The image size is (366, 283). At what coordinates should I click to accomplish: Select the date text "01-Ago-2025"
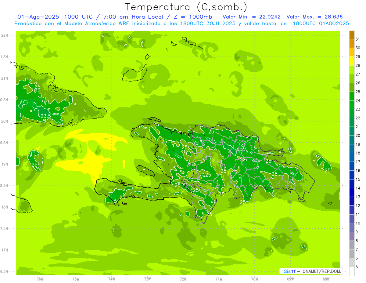click(38, 17)
